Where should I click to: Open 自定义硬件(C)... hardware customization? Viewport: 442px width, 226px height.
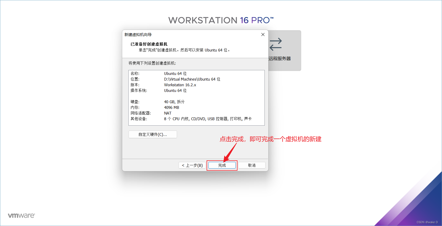tap(153, 134)
